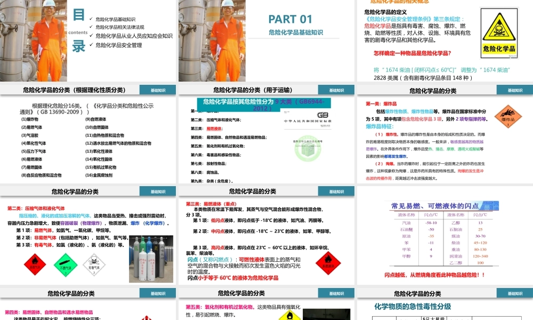Click slide title 危险化学品的分类(用于运输)
Image resolution: width=533 pixels, height=320 pixels.
coord(253,90)
